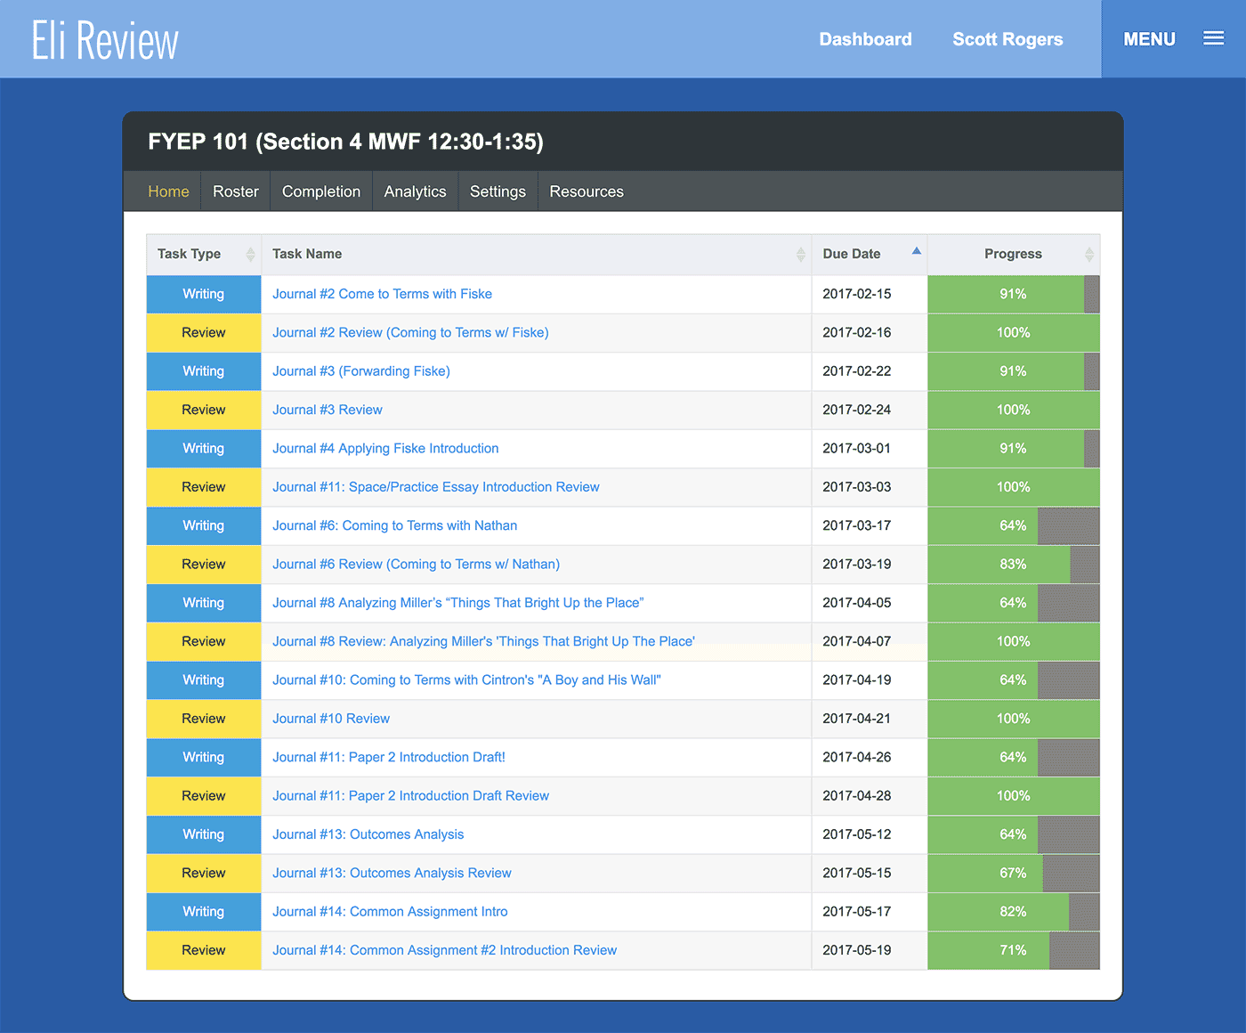Click the Due Date column header
Screen dimensions: 1246x1033
[870, 255]
